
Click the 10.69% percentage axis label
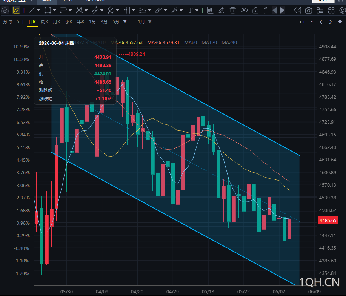(21, 46)
